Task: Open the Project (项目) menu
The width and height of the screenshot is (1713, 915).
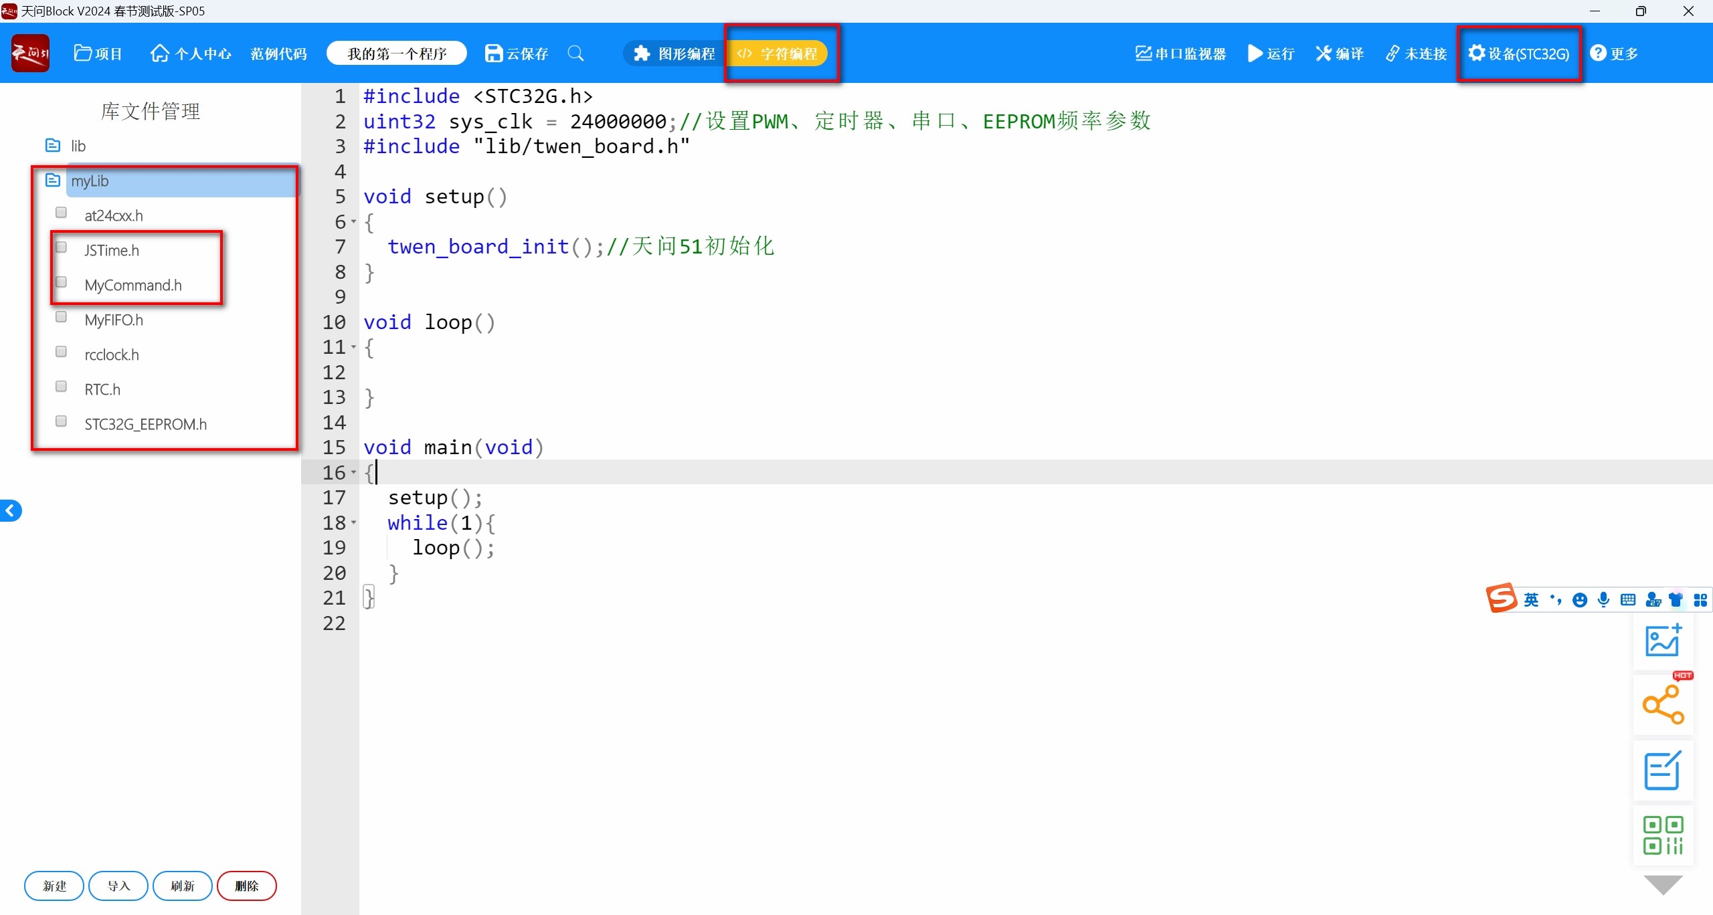Action: point(98,54)
